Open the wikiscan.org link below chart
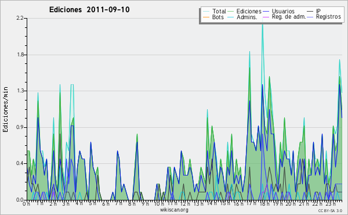The image size is (348, 215). (x=174, y=210)
